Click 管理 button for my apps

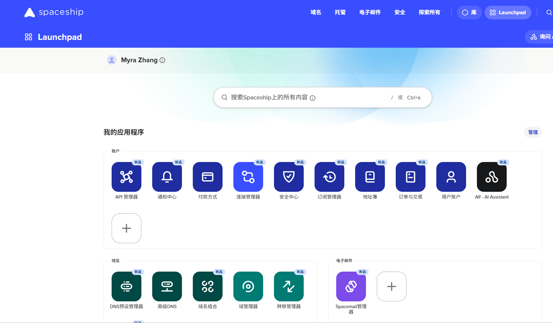tap(533, 132)
